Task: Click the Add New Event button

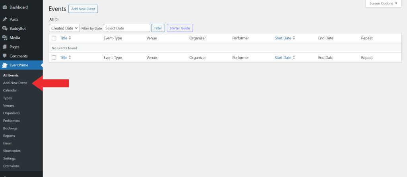Action: click(83, 9)
